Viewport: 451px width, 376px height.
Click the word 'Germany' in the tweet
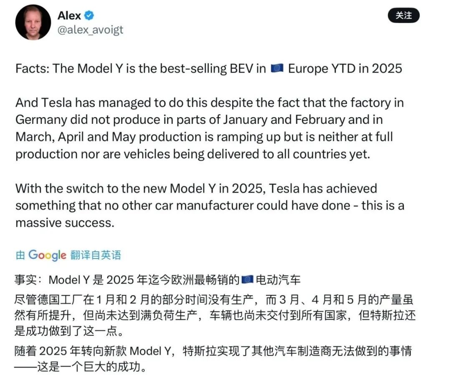pyautogui.click(x=41, y=120)
